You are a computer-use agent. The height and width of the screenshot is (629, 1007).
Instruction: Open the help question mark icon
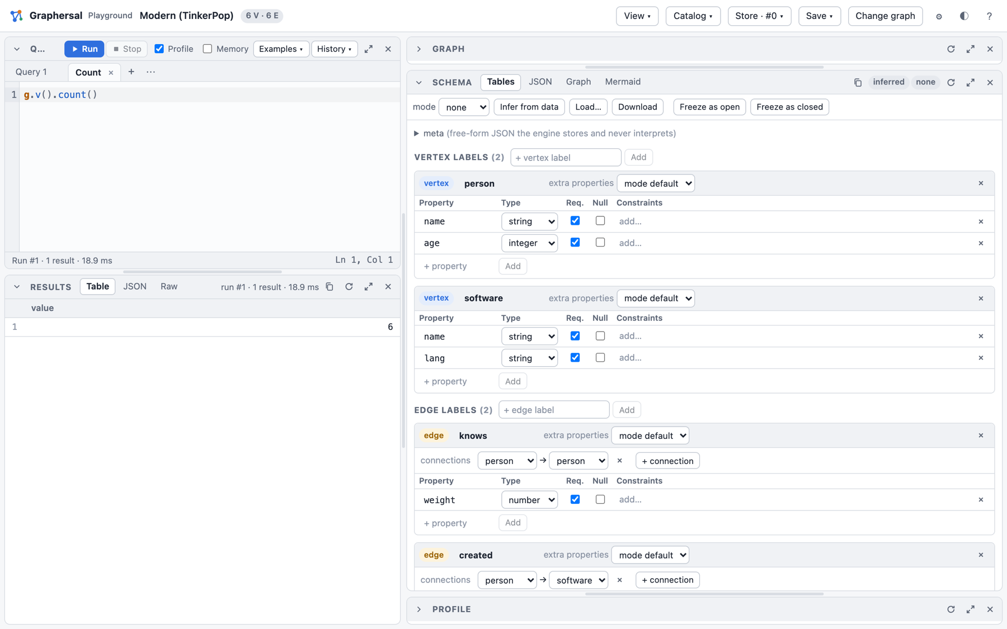tap(989, 16)
